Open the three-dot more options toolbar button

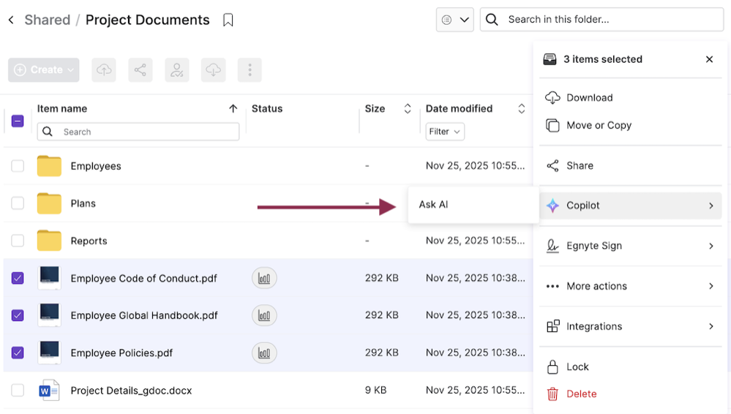tap(250, 70)
